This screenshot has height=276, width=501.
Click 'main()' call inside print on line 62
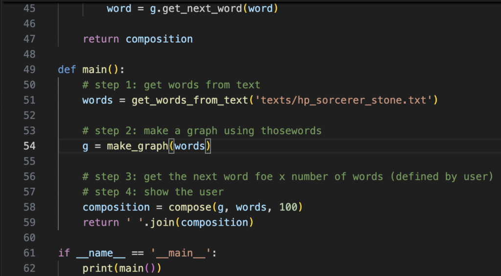137,268
